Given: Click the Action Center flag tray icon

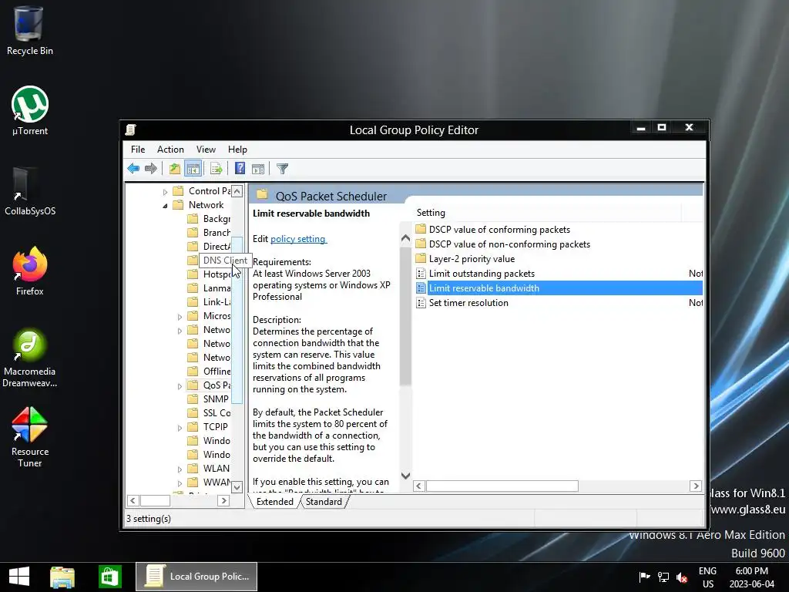Looking at the screenshot, I should [x=644, y=577].
